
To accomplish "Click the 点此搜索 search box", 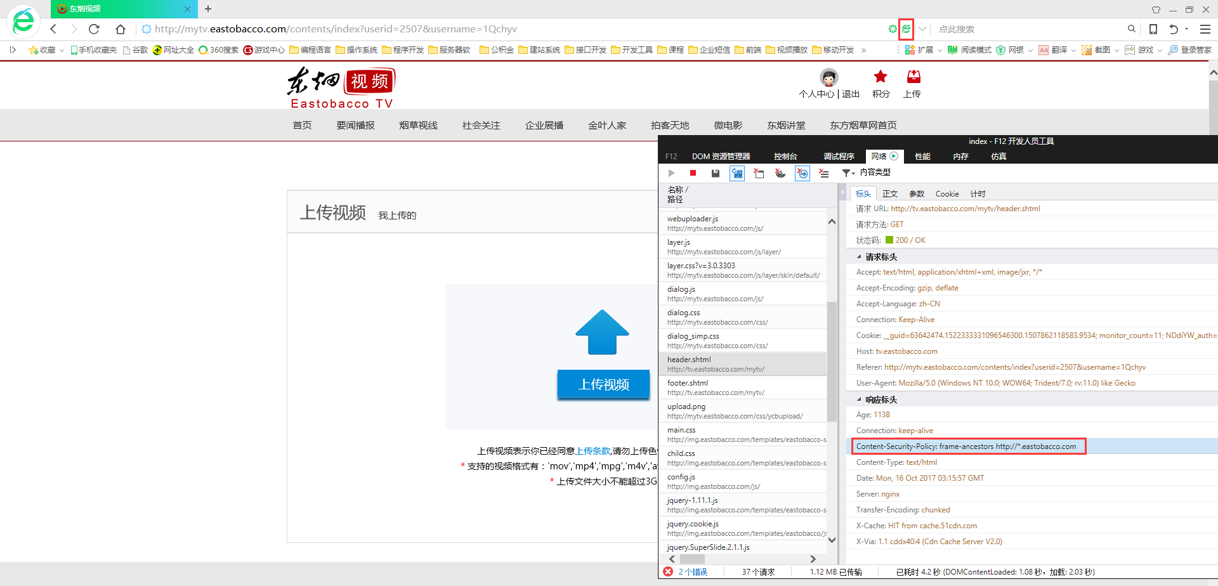I will click(1028, 29).
